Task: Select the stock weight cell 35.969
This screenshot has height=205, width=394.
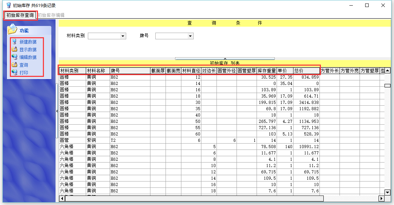Action: pos(267,96)
